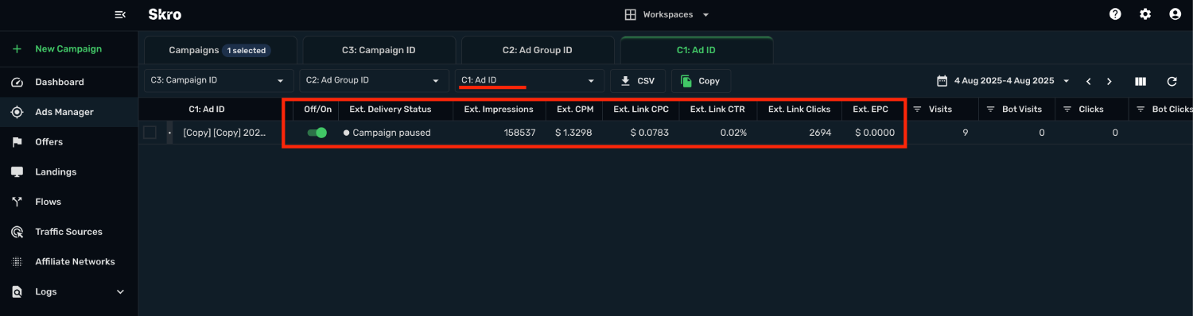The image size is (1193, 316).
Task: Select the ad row checkbox
Action: click(x=150, y=133)
